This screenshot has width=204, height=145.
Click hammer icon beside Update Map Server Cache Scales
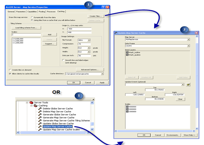pyautogui.click(x=40, y=130)
